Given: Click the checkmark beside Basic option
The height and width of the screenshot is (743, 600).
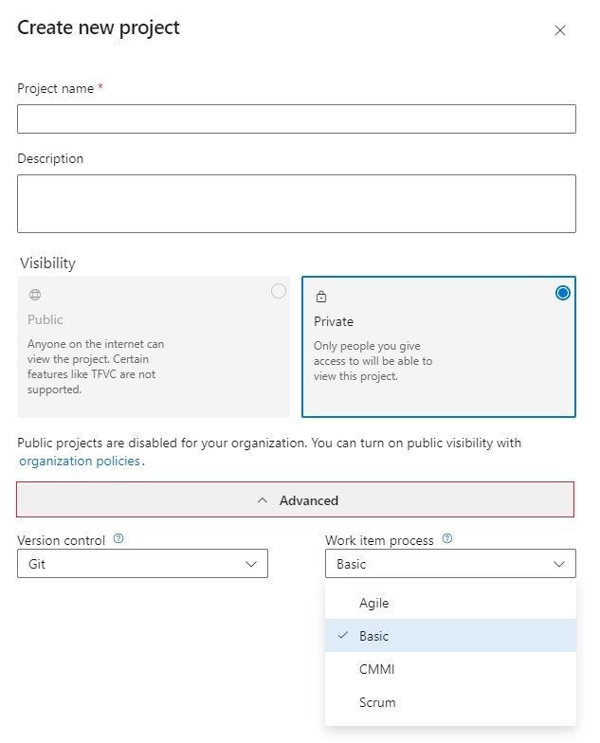Looking at the screenshot, I should point(342,636).
